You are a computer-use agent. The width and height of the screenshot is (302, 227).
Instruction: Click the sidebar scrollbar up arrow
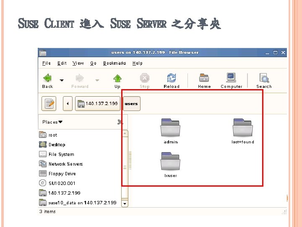125,133
